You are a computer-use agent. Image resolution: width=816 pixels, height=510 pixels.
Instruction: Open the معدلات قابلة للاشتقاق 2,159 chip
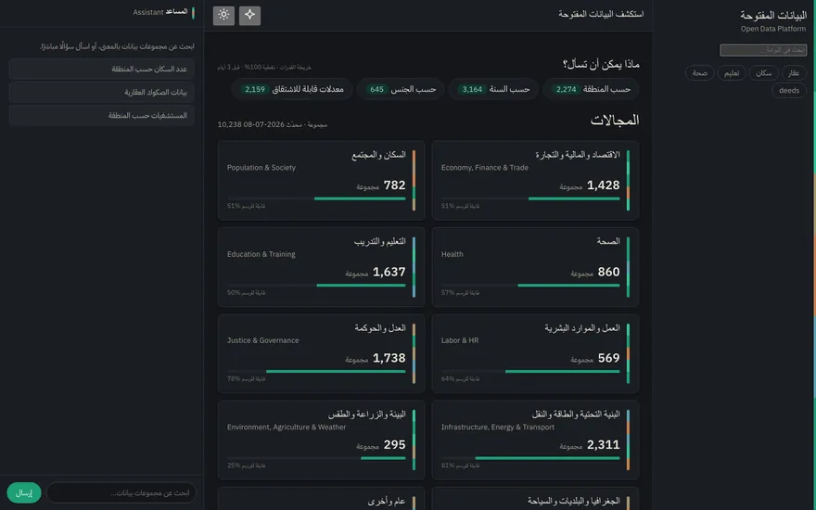click(x=291, y=90)
